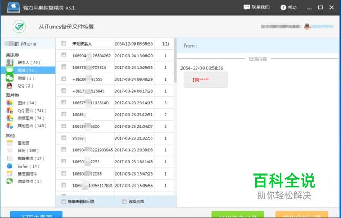This screenshot has width=341, height=218.
Task: Click the 2054-12-09 03:58:36 message date header
Action: click(x=201, y=68)
